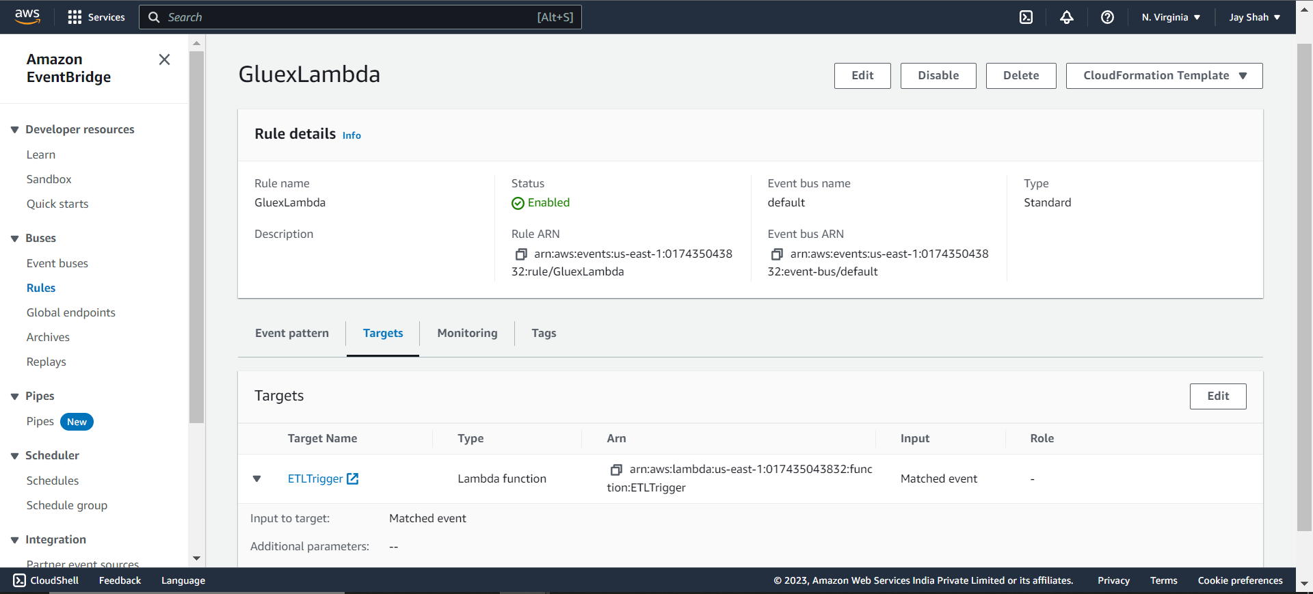Edit the Targets section
This screenshot has height=594, width=1313.
[1218, 396]
